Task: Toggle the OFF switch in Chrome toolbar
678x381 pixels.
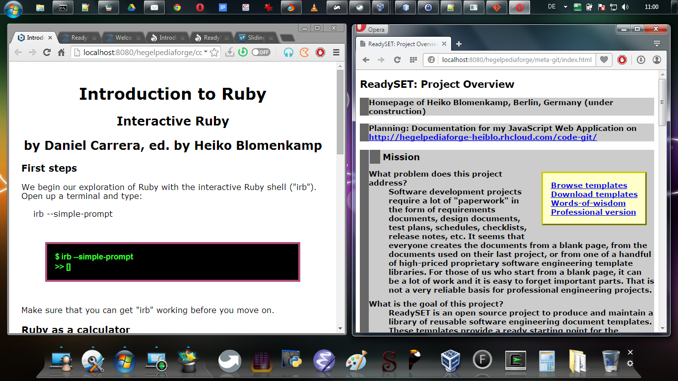Action: coord(261,52)
